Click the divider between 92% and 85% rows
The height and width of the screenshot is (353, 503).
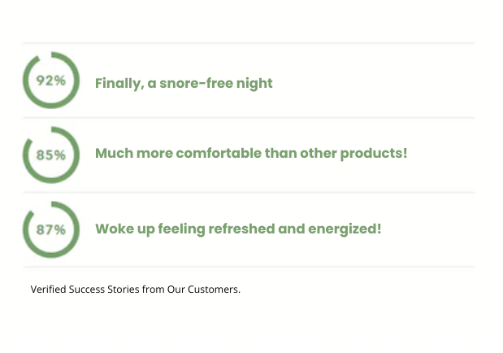click(x=249, y=118)
